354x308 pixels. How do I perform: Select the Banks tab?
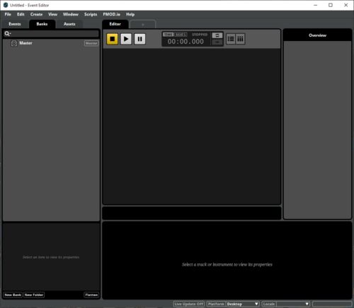coord(42,24)
